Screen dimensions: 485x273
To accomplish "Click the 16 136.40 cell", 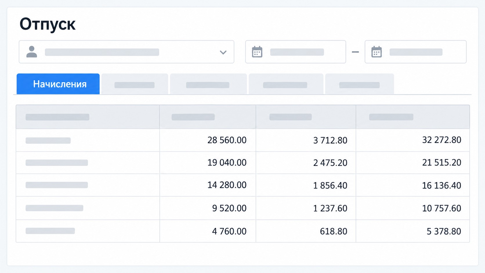I will tap(413, 185).
